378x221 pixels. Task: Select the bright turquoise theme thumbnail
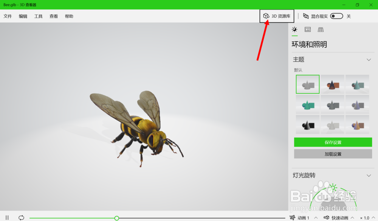(x=308, y=104)
